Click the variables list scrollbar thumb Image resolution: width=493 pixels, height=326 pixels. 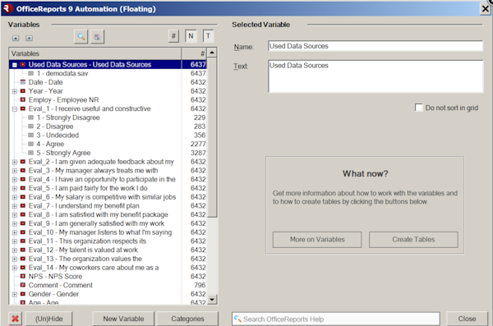pyautogui.click(x=212, y=137)
